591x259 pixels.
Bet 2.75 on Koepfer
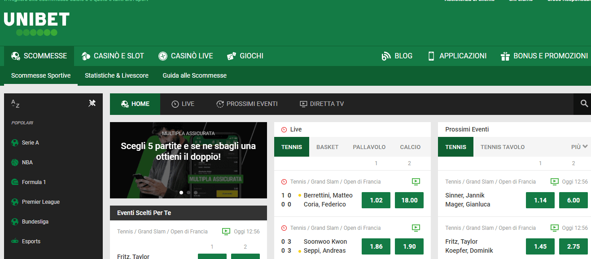click(573, 246)
